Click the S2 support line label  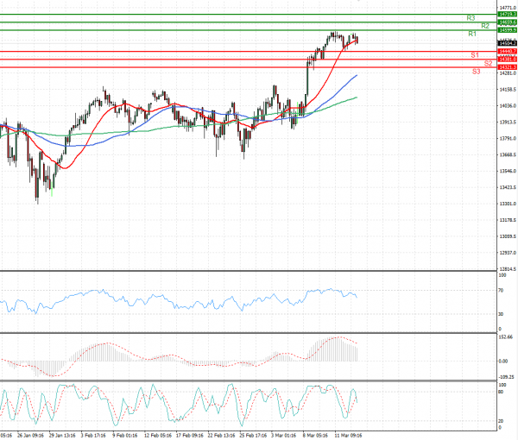click(488, 63)
